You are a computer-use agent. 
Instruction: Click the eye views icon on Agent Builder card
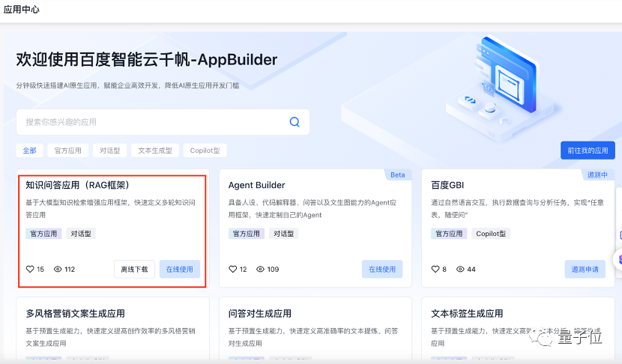click(x=260, y=269)
